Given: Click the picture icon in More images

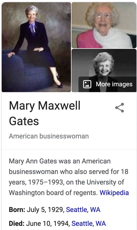Looking at the screenshot, I should point(87,84).
